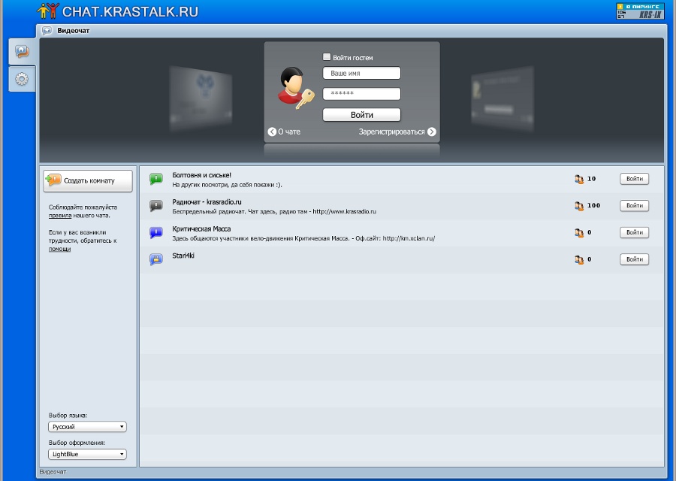
Task: Click the left arrow beside О чате
Action: tap(272, 132)
